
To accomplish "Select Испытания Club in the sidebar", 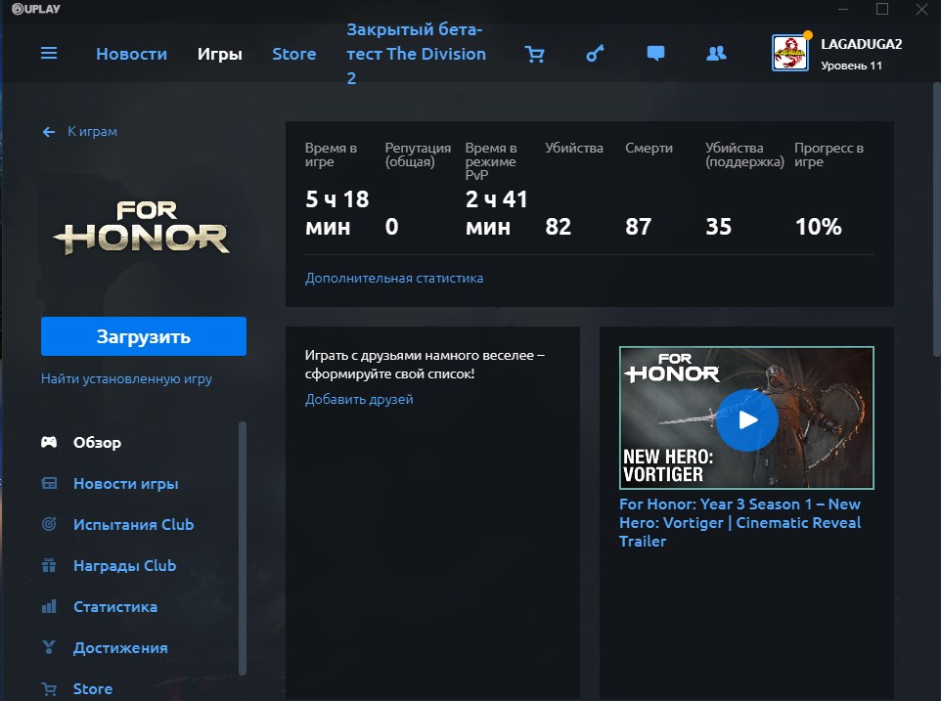I will coord(133,524).
